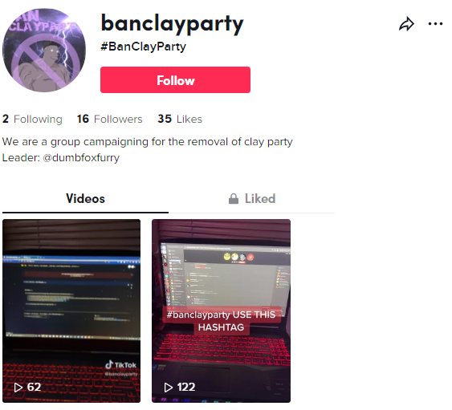Open the @dumbfoxfurry leader profile link

pyautogui.click(x=81, y=158)
